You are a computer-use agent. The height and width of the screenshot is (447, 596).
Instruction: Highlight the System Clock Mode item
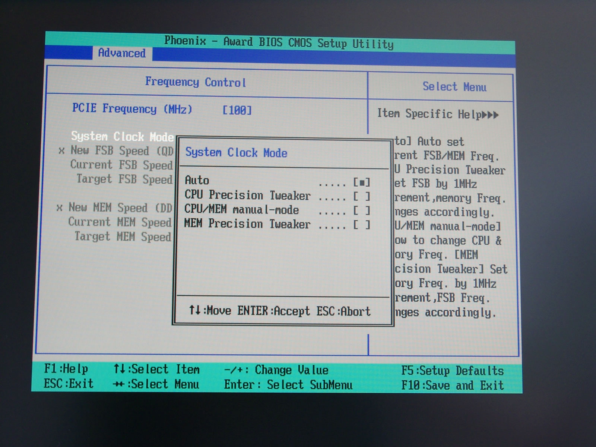[x=123, y=137]
